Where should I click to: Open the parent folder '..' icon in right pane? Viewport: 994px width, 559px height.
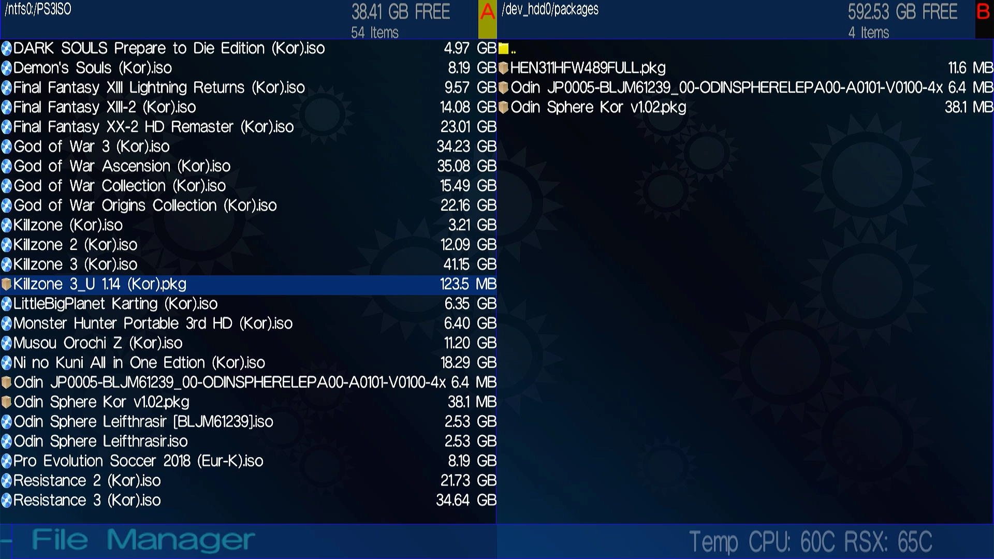pos(504,49)
